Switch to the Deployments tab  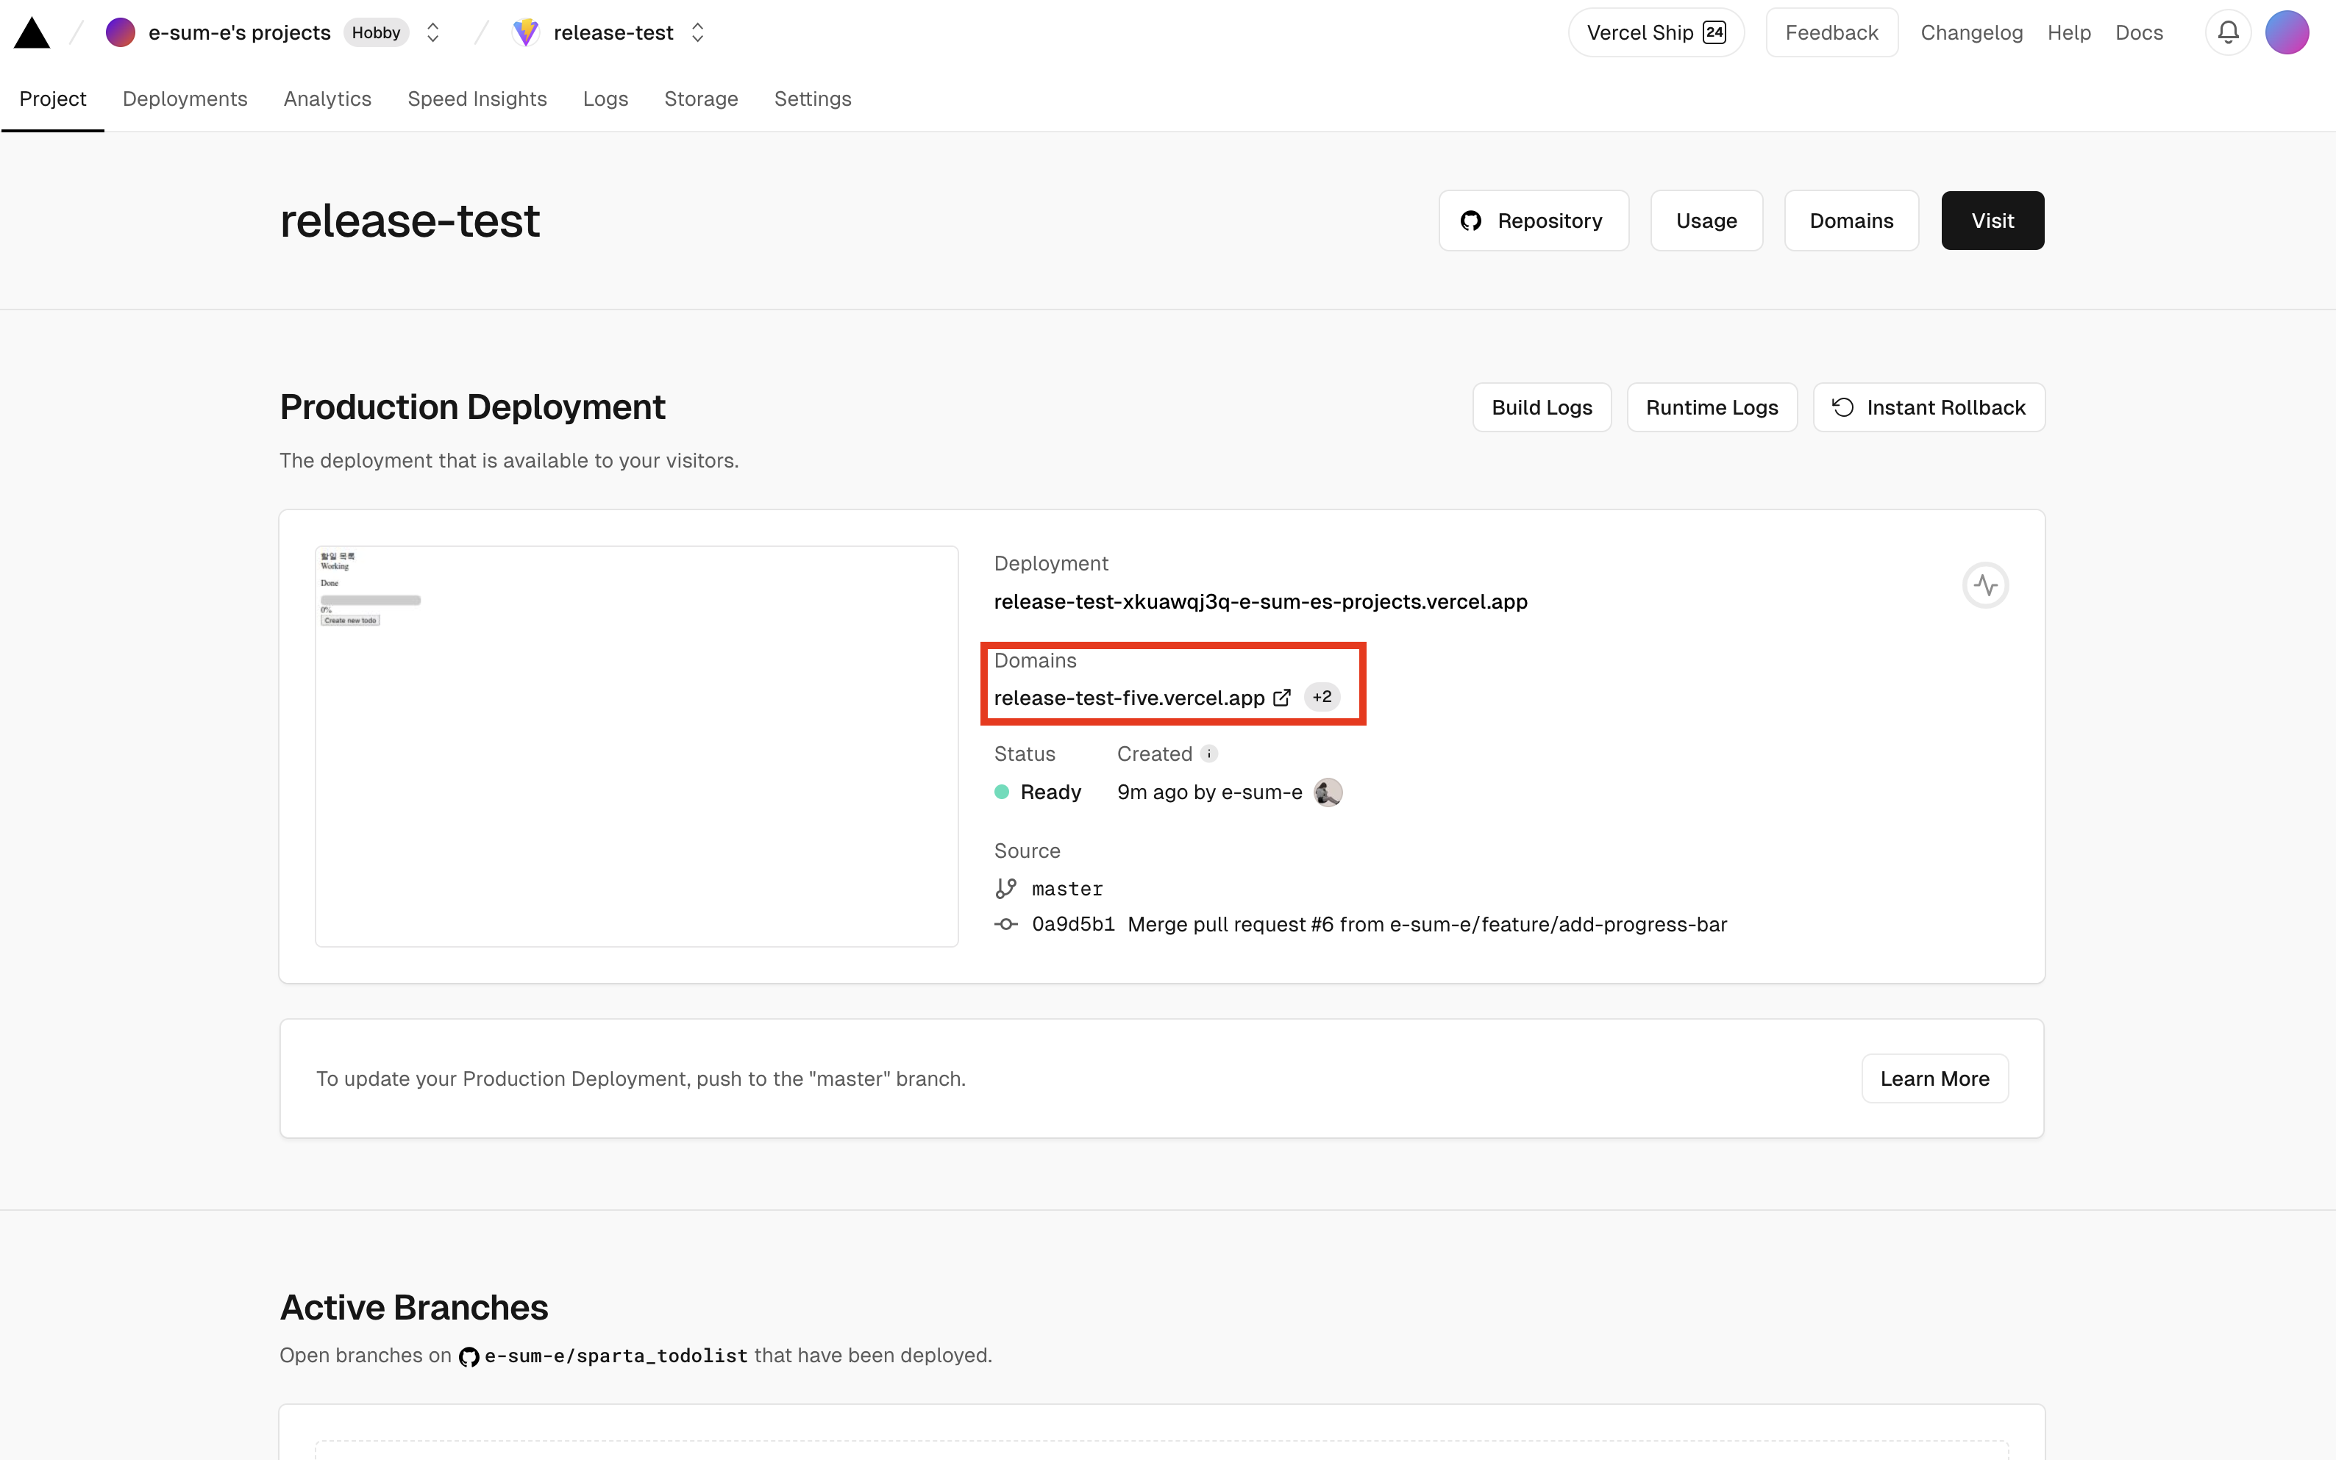(185, 99)
